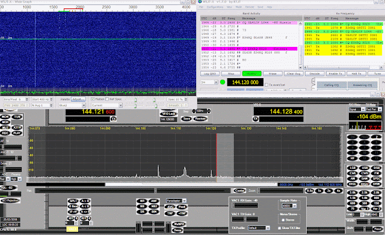Toggle the MOX transmit button
The height and width of the screenshot is (235, 385).
(5, 122)
